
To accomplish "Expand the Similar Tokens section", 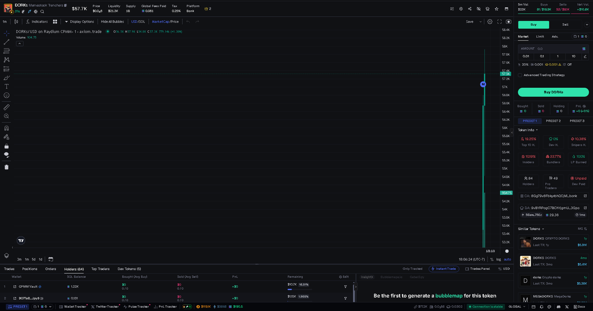I will point(531,229).
